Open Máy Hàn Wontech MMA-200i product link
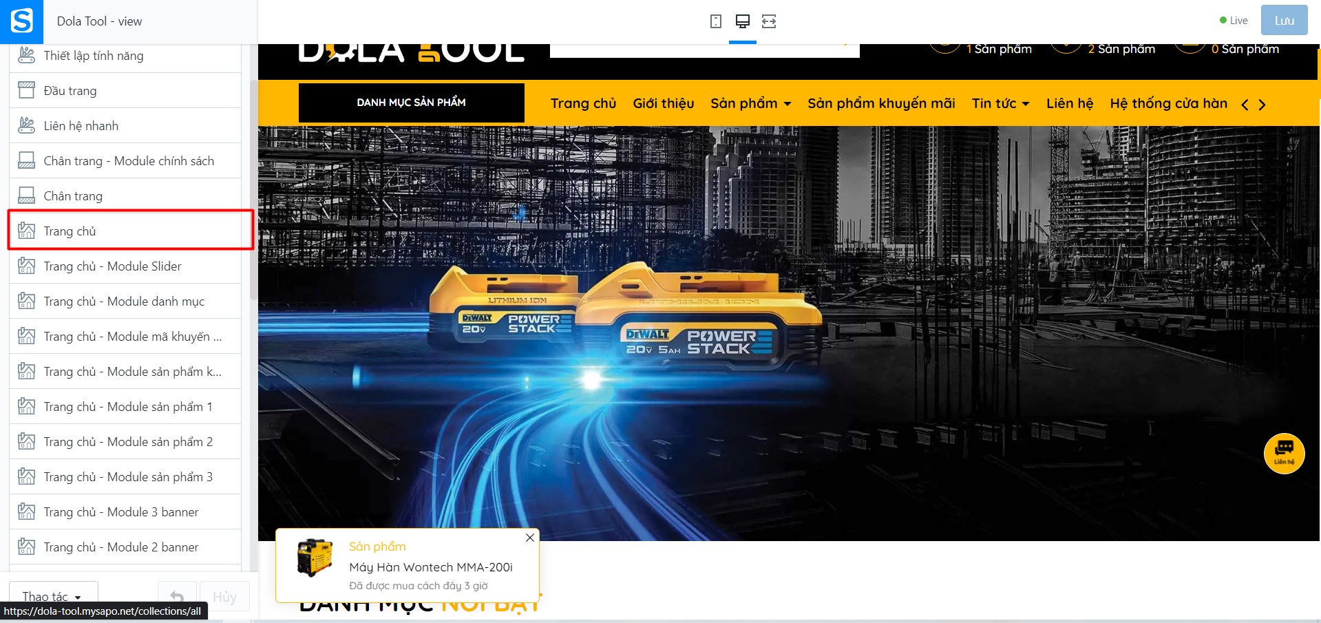1321x623 pixels. pyautogui.click(x=431, y=567)
